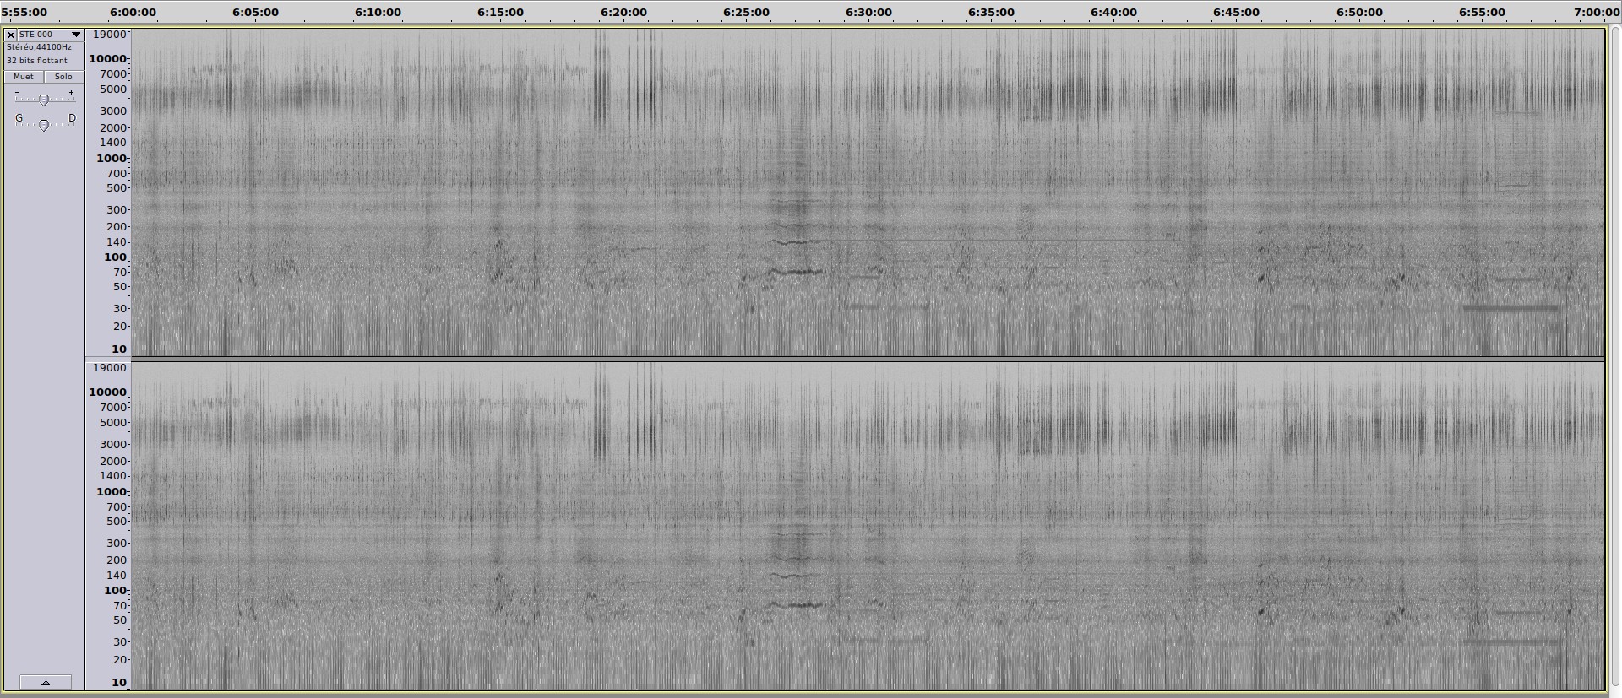
Task: Click the 1000 Hz label on upper channel scale
Action: point(111,158)
